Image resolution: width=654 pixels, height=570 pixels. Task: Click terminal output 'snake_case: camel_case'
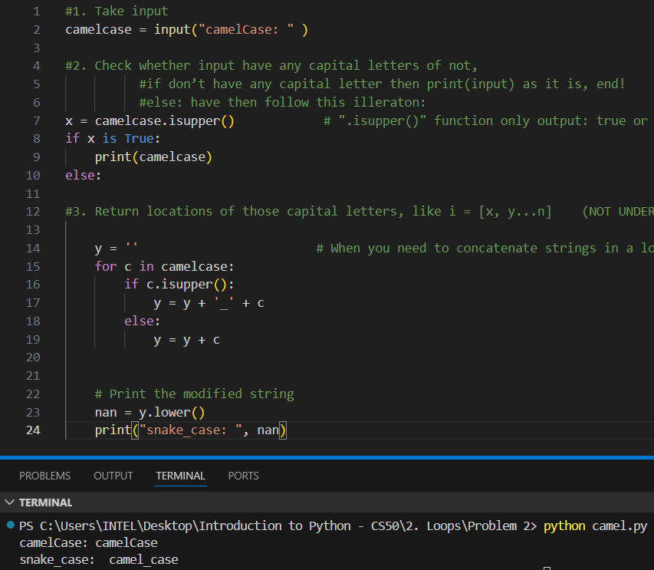[99, 560]
